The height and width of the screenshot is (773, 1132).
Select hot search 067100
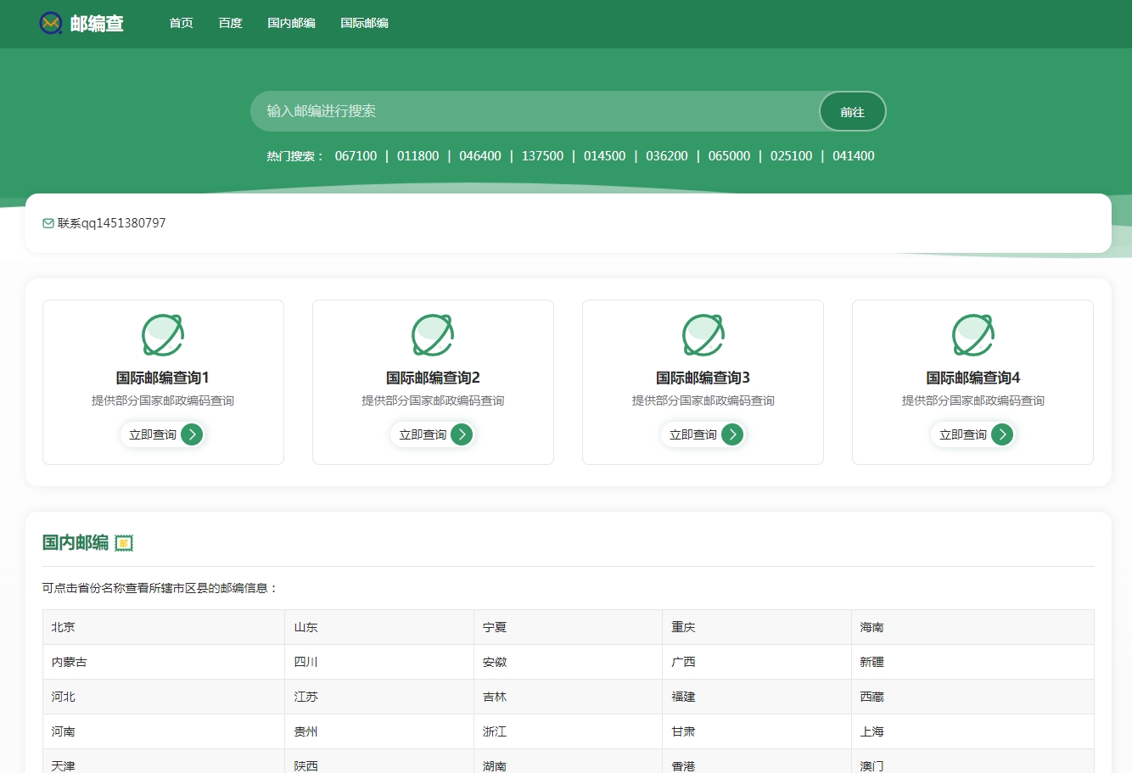(x=356, y=156)
